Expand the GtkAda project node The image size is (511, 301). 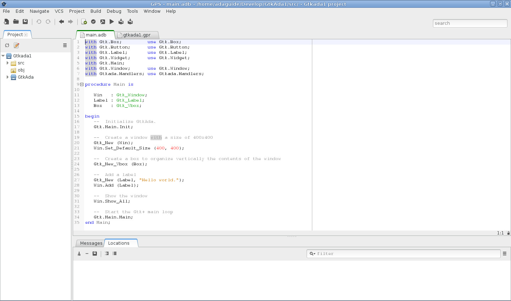pos(7,77)
